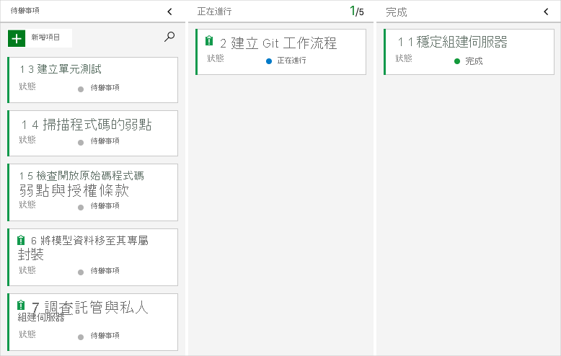Click the 狀態 label on card 13
This screenshot has width=561, height=356.
[27, 86]
